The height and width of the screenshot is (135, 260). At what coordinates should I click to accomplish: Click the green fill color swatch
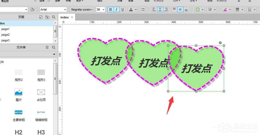[x=198, y=9]
